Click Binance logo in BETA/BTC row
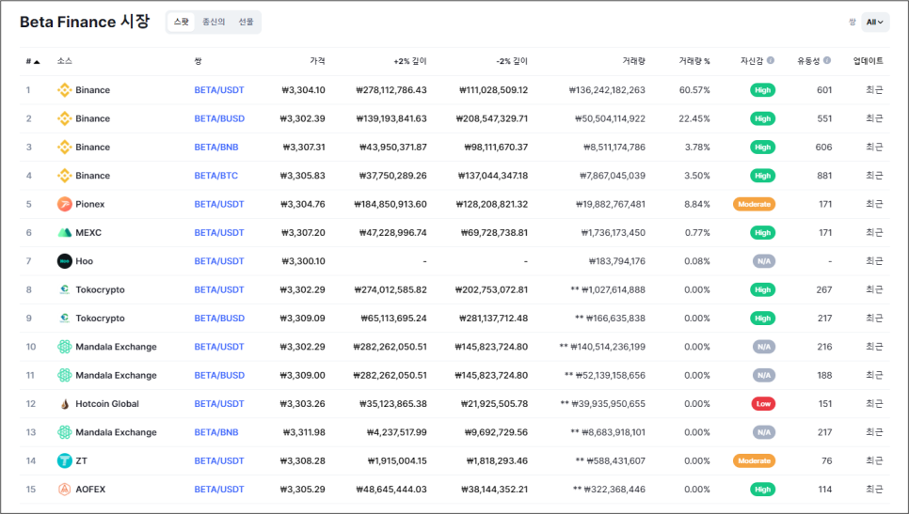 64,176
